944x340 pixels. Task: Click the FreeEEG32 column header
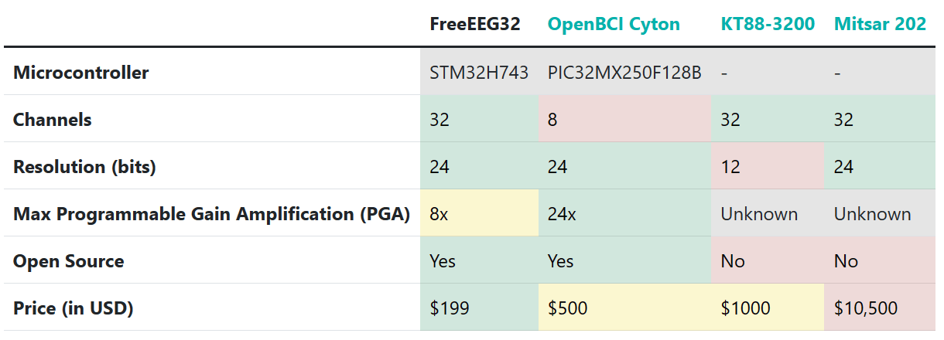click(475, 24)
